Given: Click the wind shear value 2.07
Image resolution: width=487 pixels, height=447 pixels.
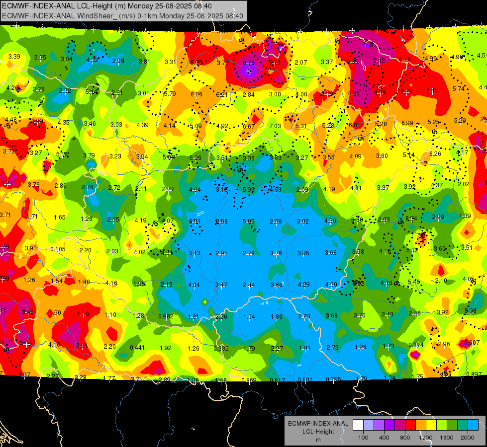Looking at the screenshot, I should (x=300, y=63).
